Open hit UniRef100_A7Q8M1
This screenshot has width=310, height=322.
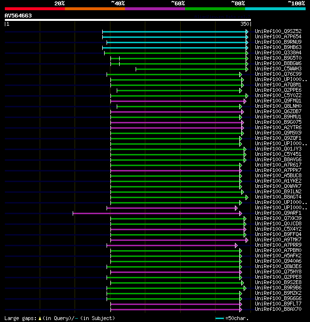pos(278,85)
